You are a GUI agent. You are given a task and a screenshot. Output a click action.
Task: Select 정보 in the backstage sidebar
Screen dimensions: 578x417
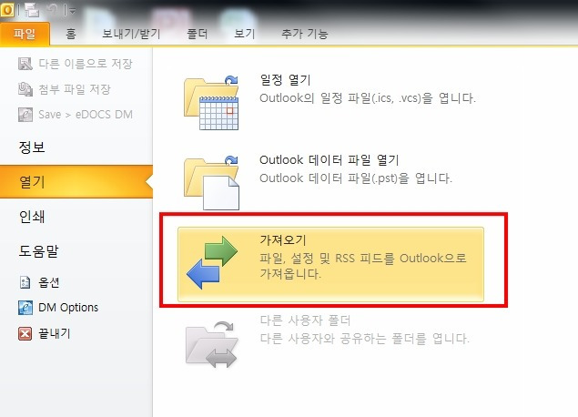tap(32, 147)
